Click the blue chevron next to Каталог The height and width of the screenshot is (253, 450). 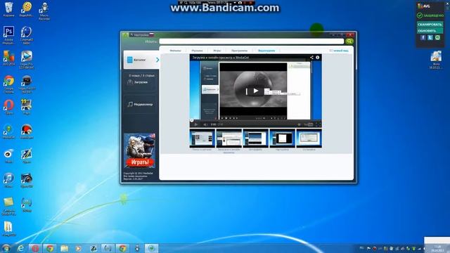157,60
